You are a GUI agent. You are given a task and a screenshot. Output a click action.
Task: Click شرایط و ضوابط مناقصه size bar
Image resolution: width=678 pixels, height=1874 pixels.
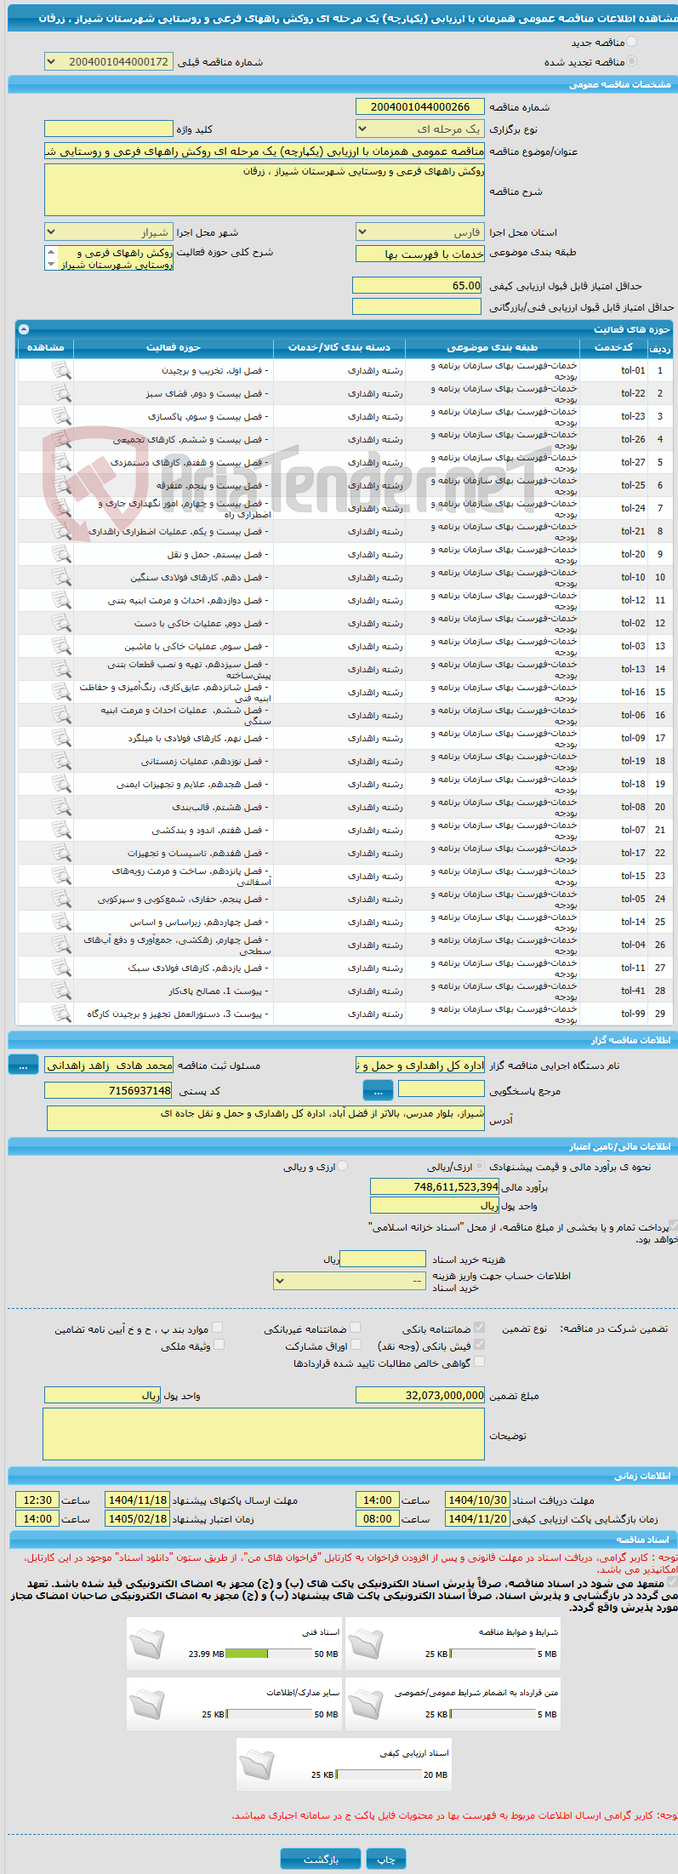493,1654
